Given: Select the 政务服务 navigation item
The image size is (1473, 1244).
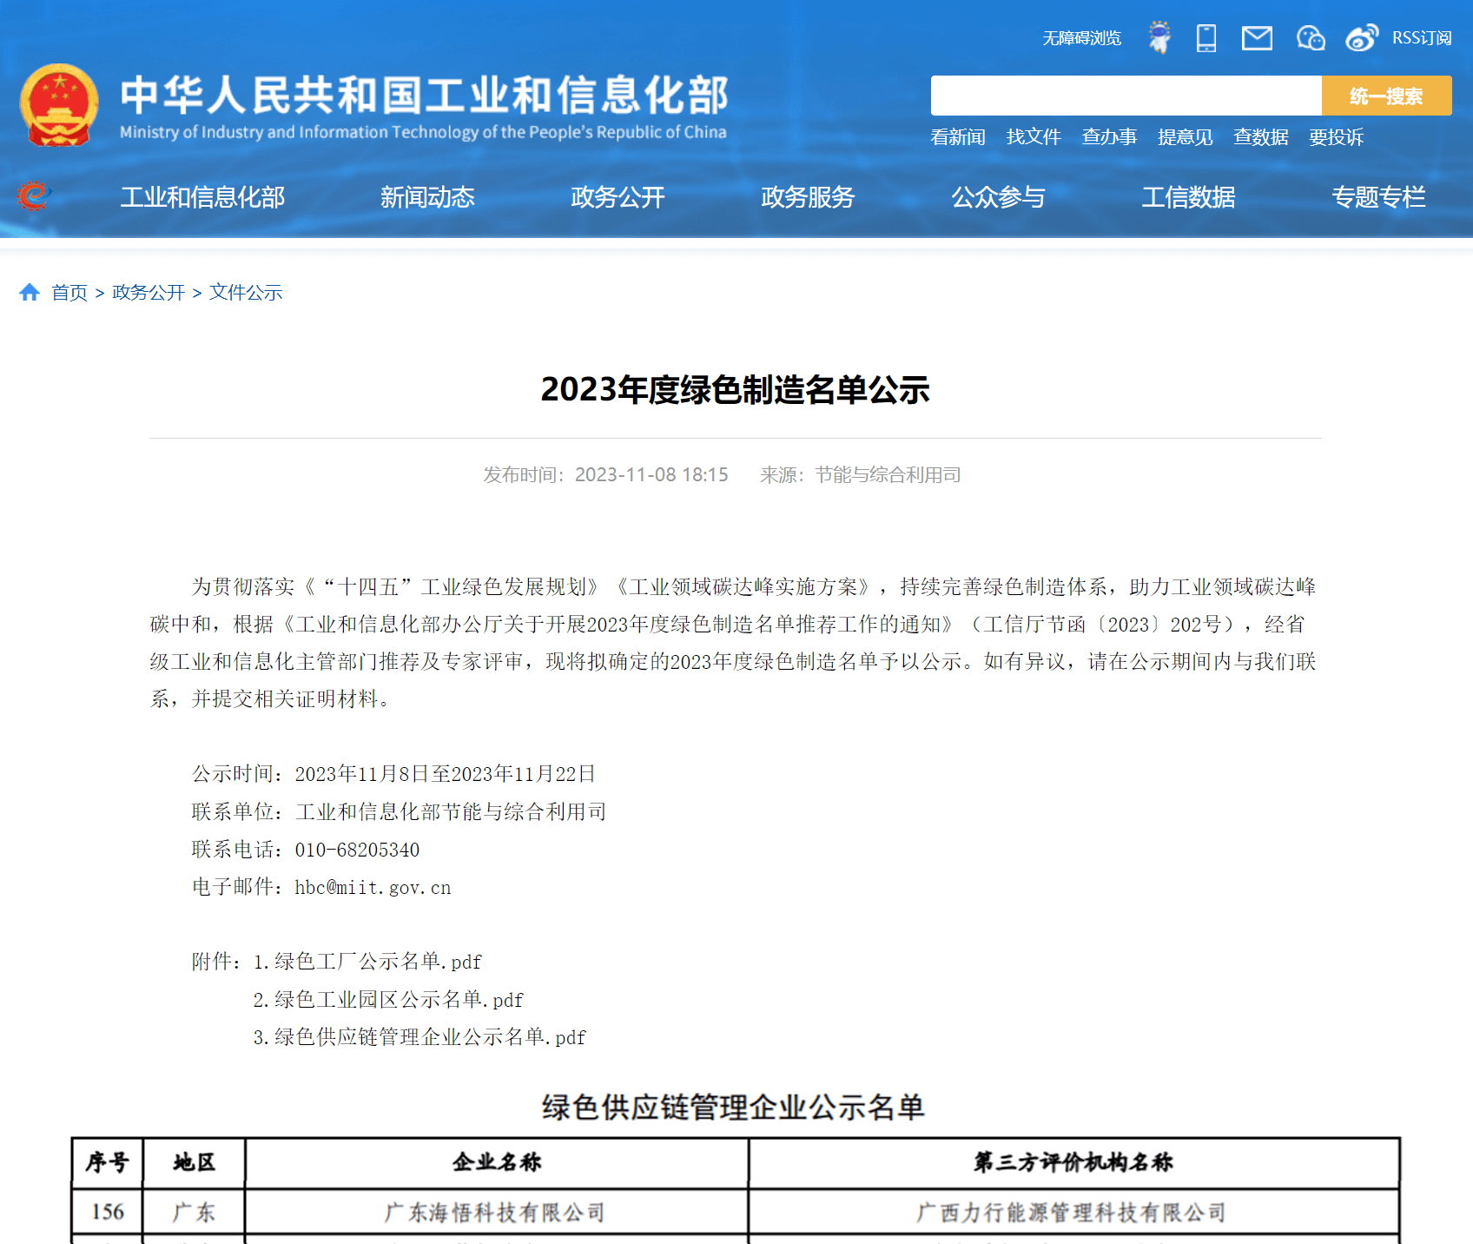Looking at the screenshot, I should coord(808,197).
